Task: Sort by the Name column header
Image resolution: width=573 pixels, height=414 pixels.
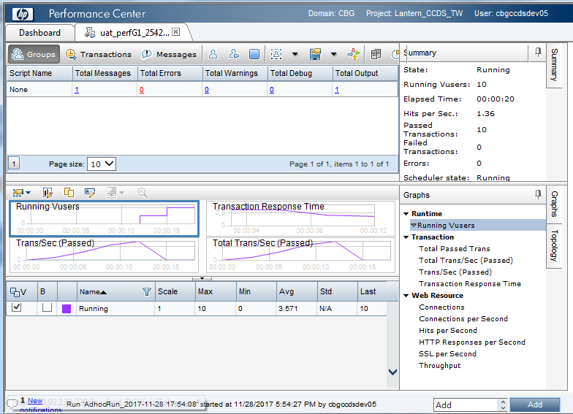Action: coord(94,292)
